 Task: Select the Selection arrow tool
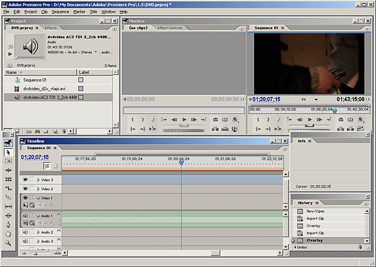click(8, 153)
